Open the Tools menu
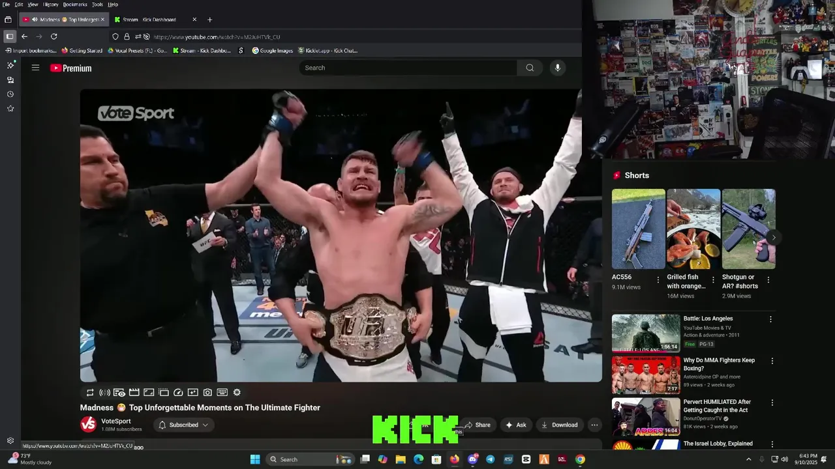 97,5
